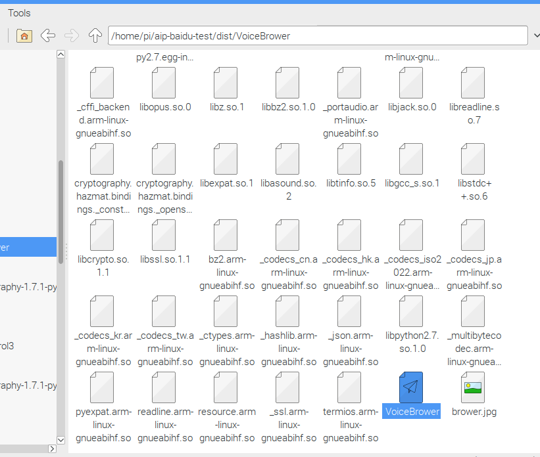Select libopus.so.0 file
This screenshot has width=540, height=457.
(164, 90)
